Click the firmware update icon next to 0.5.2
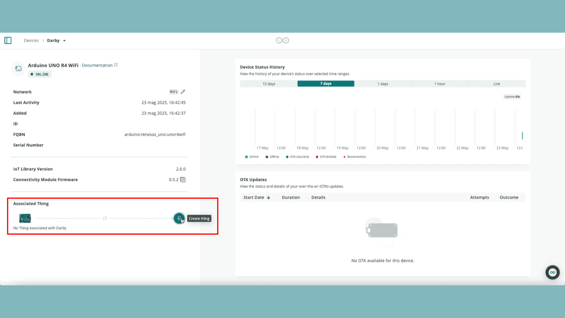 coord(183,180)
